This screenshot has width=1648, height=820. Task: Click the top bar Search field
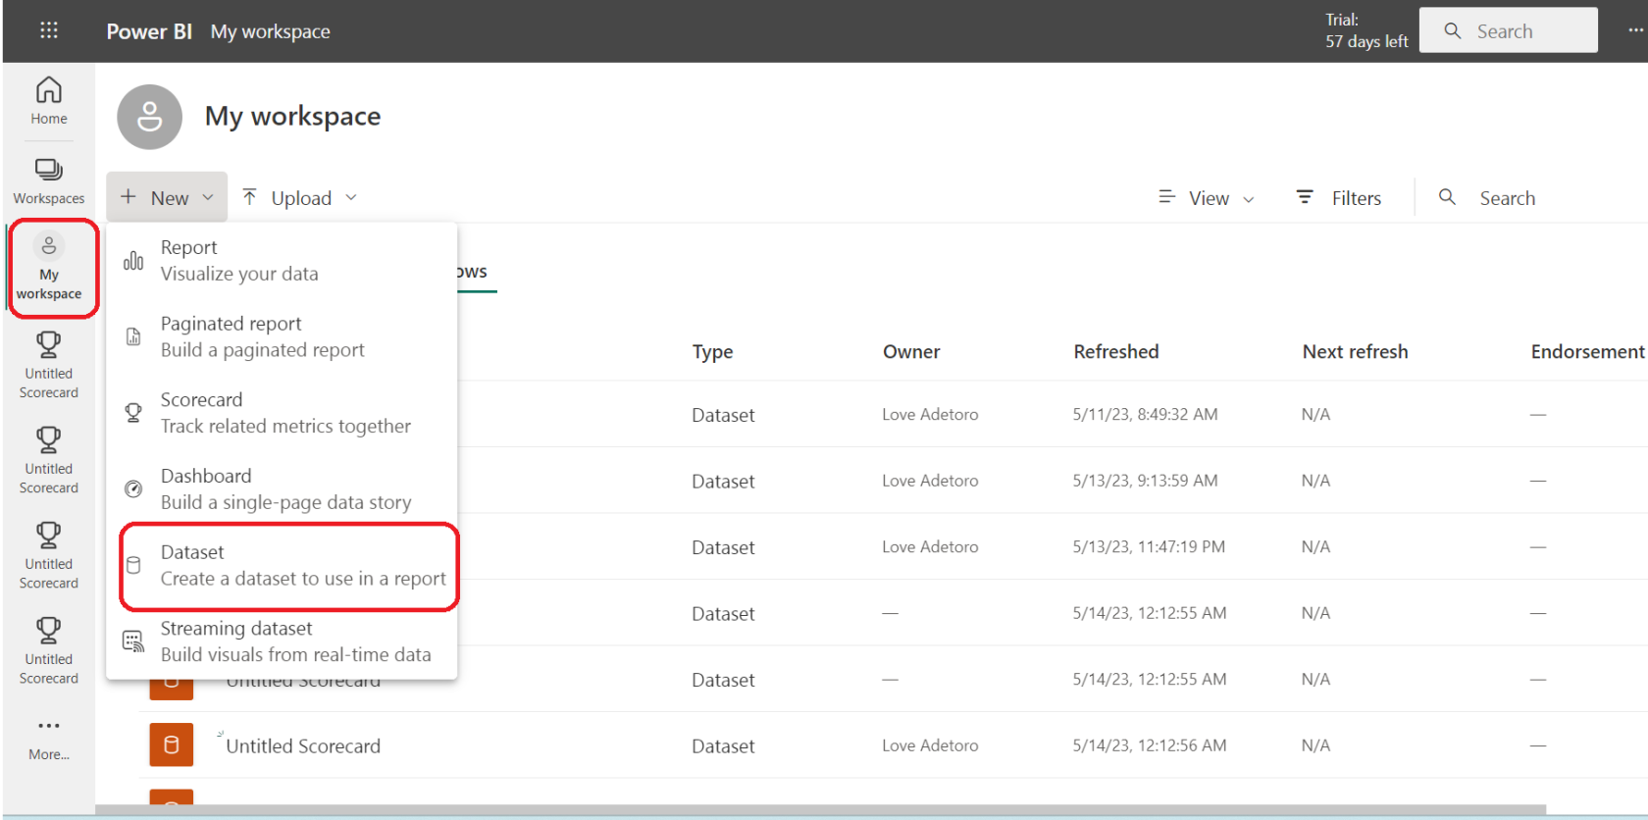[x=1508, y=31]
